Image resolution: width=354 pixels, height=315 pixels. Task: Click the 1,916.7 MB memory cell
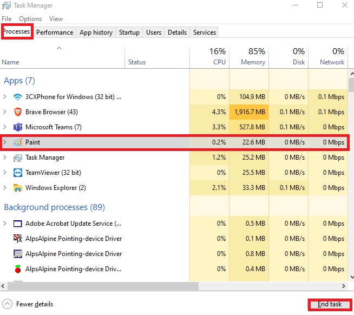pyautogui.click(x=249, y=112)
